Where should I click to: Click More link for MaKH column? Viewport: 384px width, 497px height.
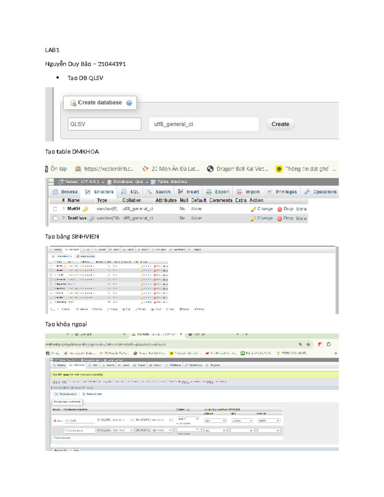[x=301, y=209]
